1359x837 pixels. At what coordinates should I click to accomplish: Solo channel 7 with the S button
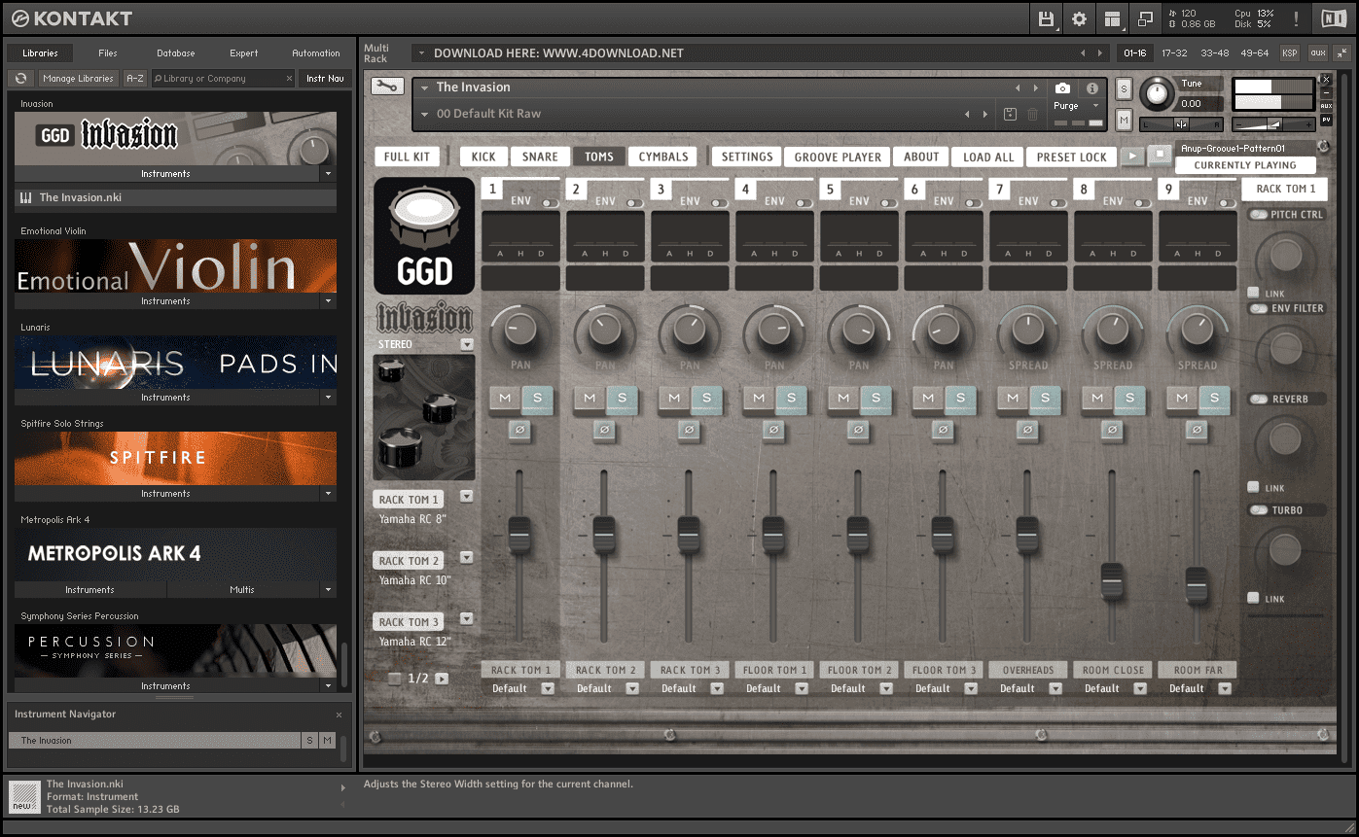(1045, 398)
